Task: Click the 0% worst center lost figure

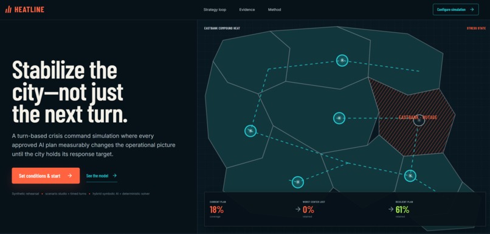Action: click(308, 210)
